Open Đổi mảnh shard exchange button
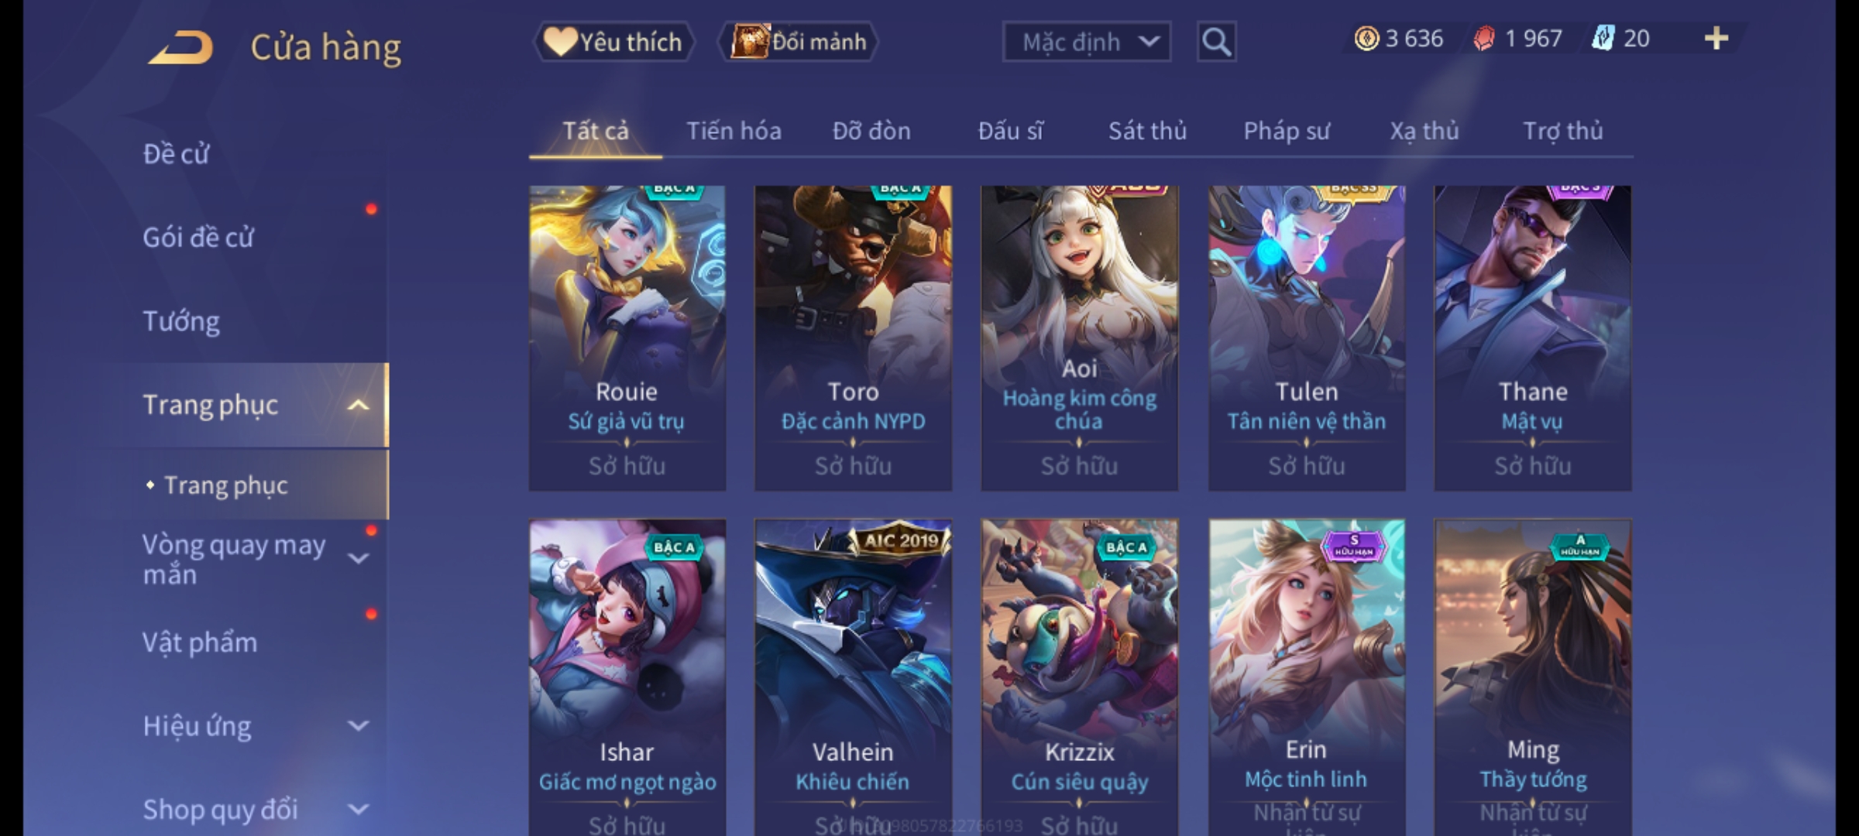The image size is (1859, 836). [x=798, y=42]
